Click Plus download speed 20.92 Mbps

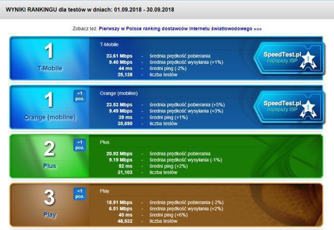point(119,153)
